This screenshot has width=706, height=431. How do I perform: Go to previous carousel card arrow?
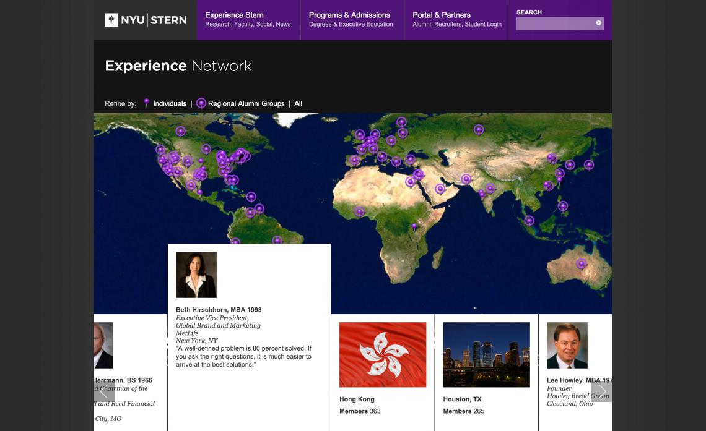click(105, 391)
